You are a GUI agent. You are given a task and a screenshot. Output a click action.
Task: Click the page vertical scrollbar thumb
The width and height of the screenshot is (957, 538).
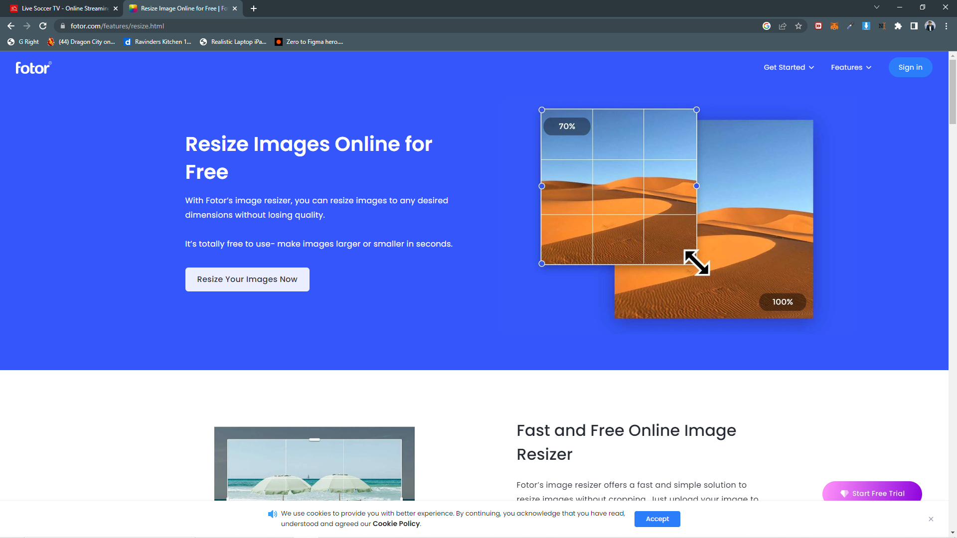coord(953,92)
